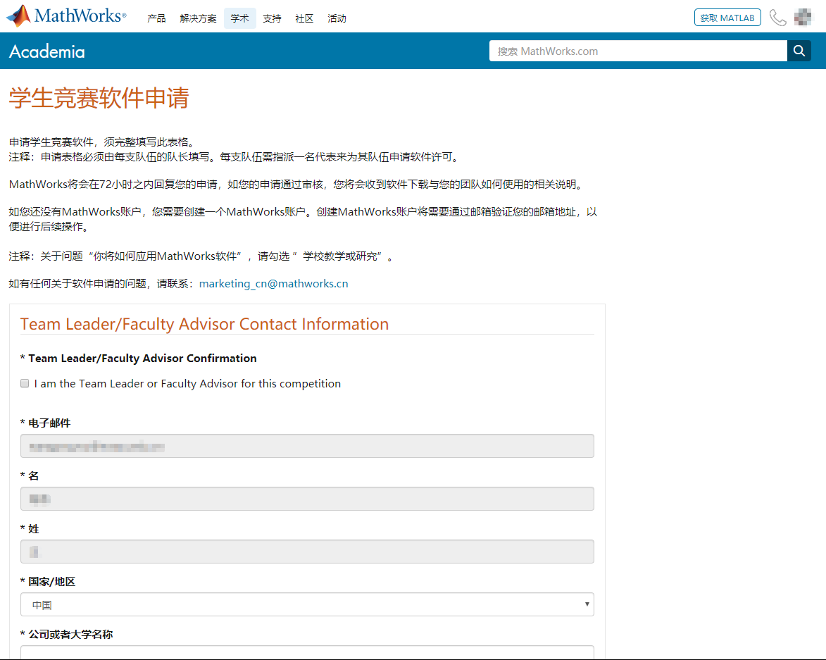
Task: Open the 解决方案 menu
Action: pyautogui.click(x=198, y=18)
